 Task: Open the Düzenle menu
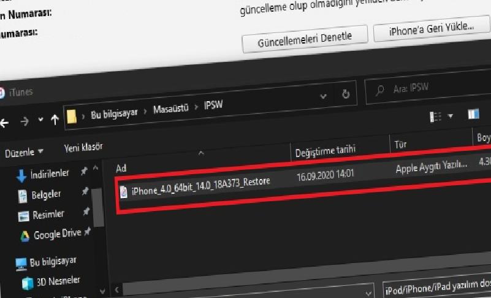coord(24,152)
